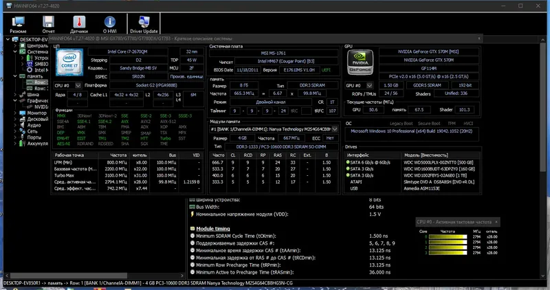
Task: Click the lightning icon beside module VDD voltage
Action: pos(192,214)
